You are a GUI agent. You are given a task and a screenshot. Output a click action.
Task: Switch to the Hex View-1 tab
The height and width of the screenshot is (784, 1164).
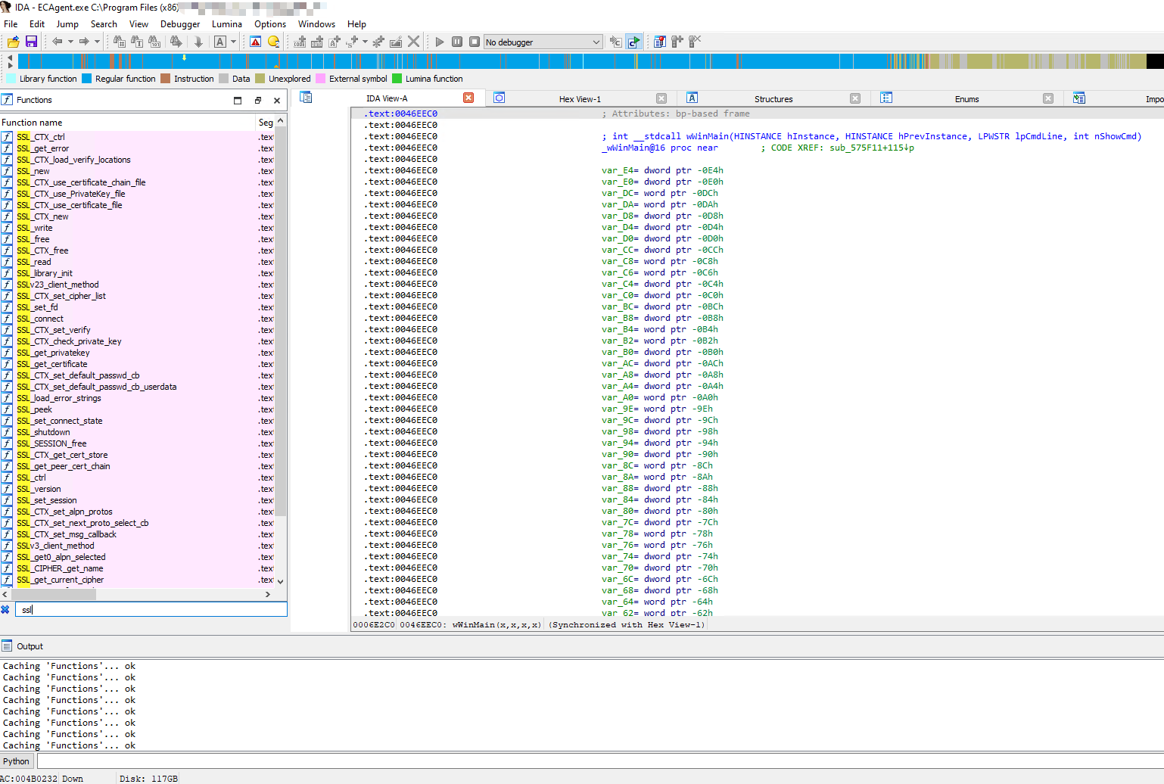pyautogui.click(x=580, y=99)
